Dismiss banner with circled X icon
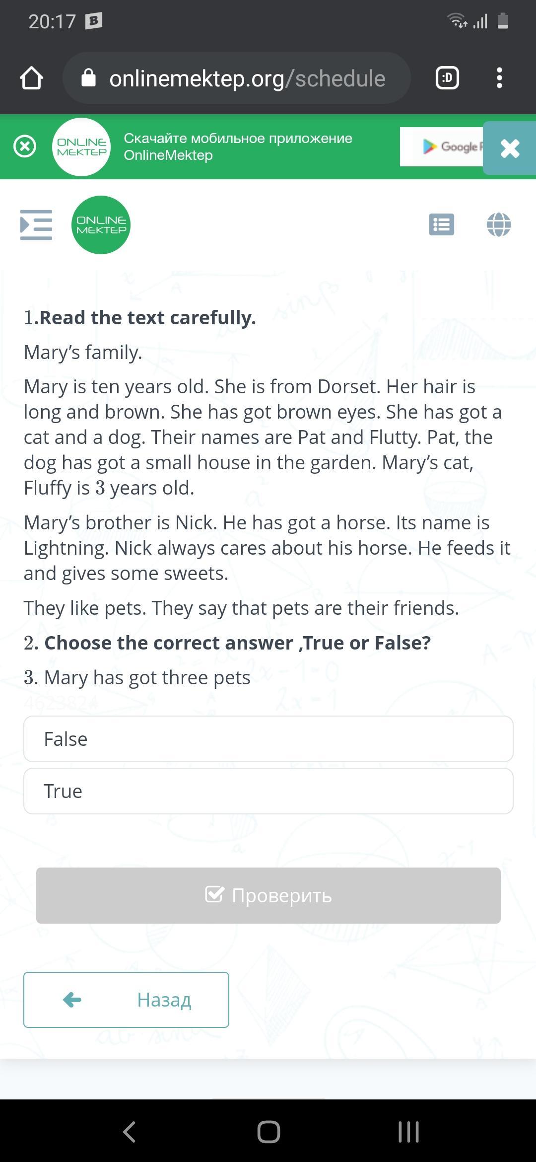This screenshot has width=536, height=1162. click(x=25, y=146)
